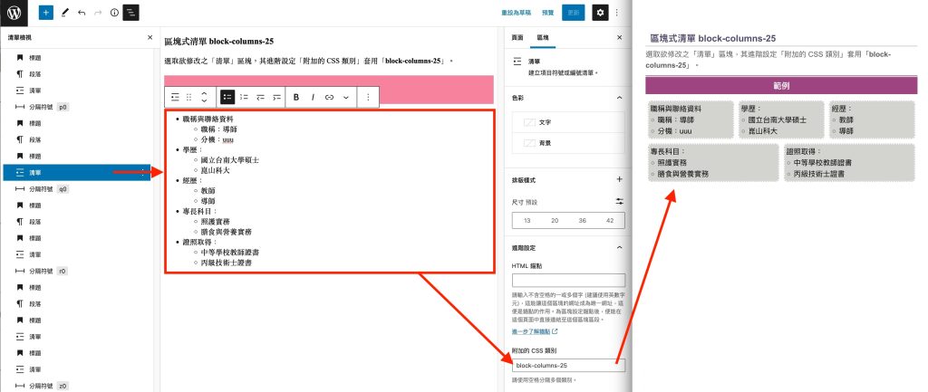Click the highlighted 清單 row in list view
This screenshot has height=392, width=928.
[x=76, y=172]
